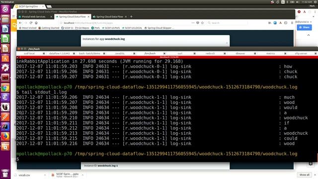Click 'tail stdout_1.log' command line

44,92
